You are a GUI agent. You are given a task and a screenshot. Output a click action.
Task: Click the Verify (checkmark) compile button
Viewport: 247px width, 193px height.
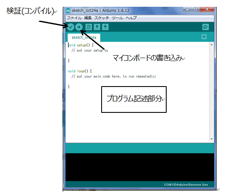71,27
